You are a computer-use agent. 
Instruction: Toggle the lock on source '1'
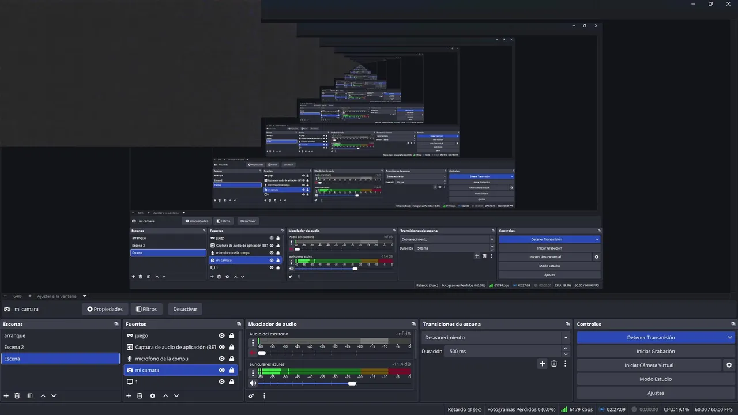click(x=232, y=382)
